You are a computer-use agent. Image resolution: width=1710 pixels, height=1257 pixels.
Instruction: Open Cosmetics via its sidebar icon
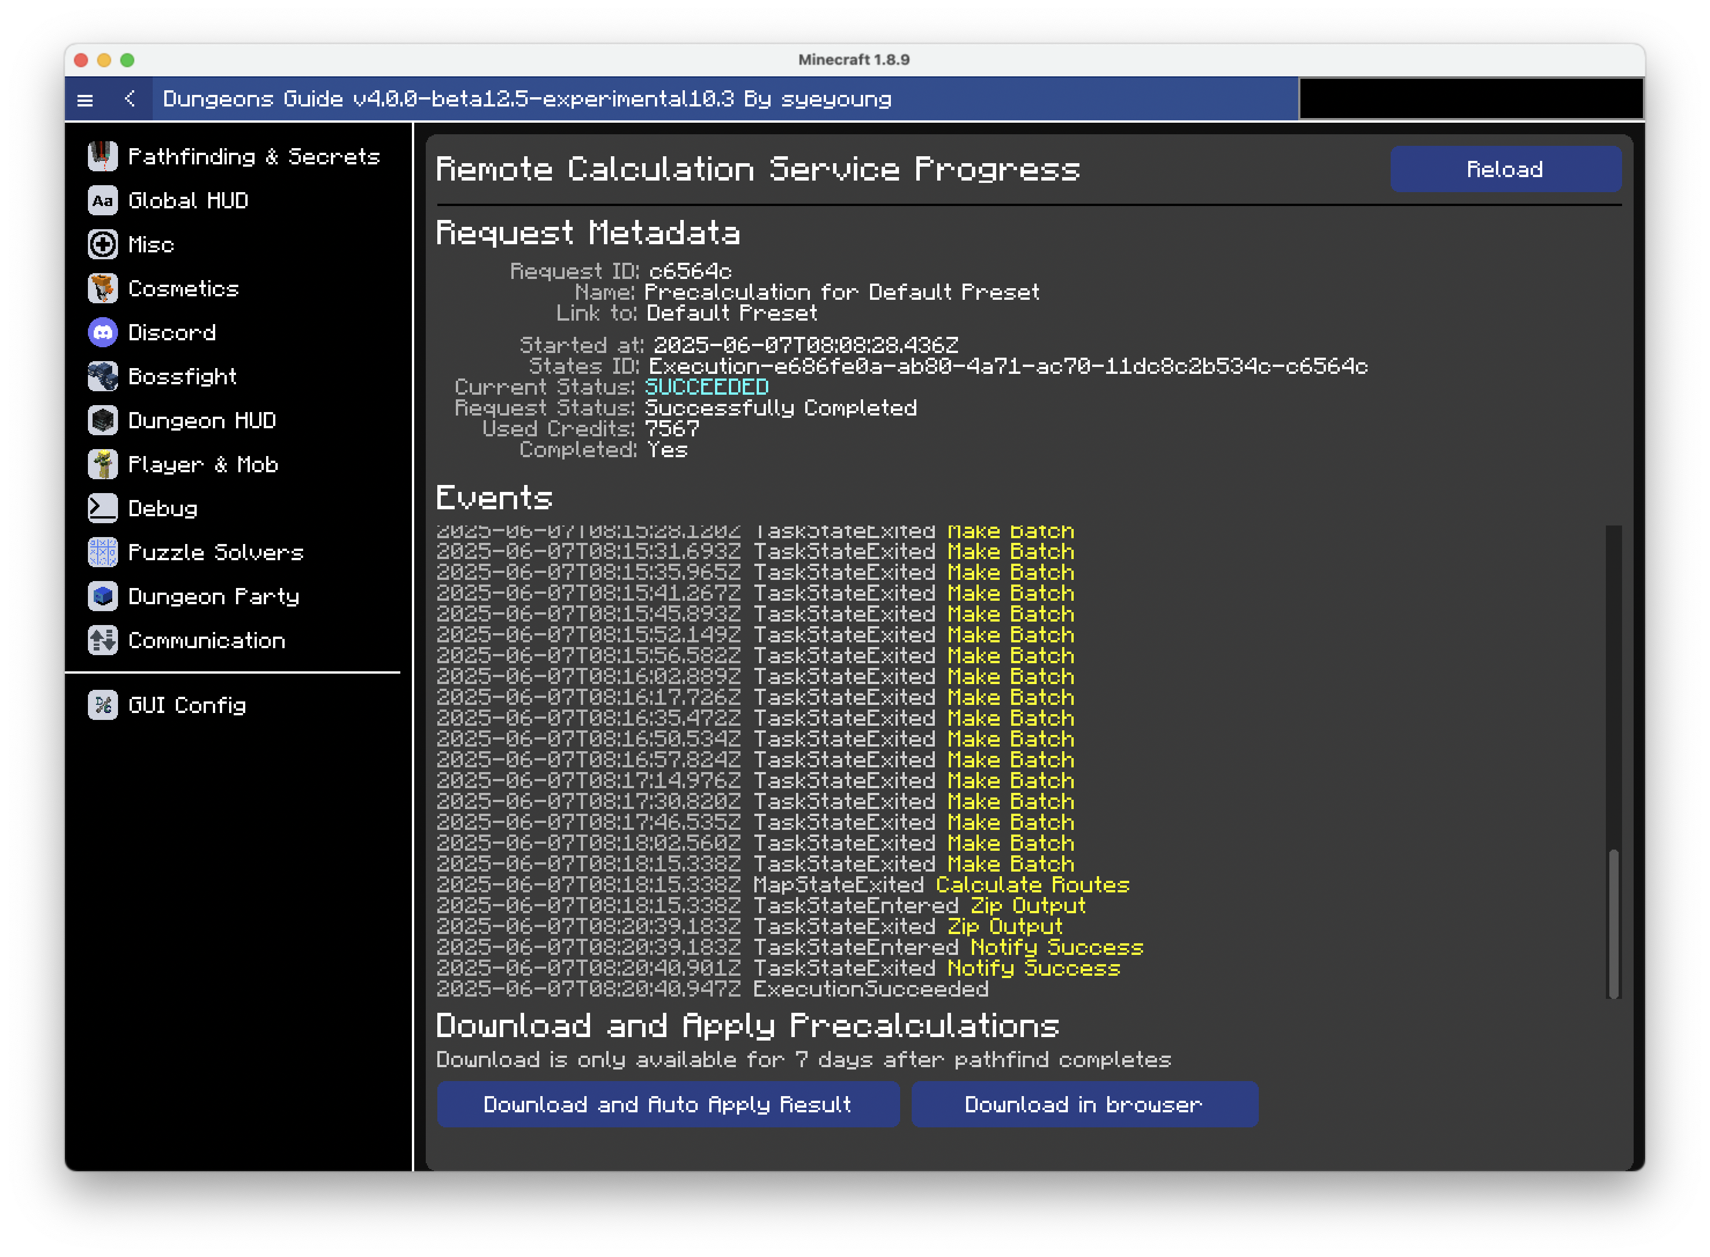[x=103, y=288]
